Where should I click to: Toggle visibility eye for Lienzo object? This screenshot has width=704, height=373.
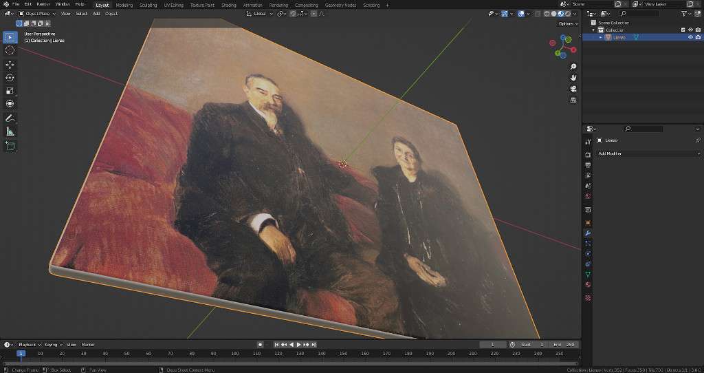tap(690, 37)
